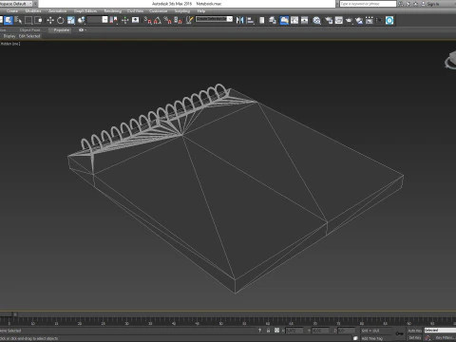Image resolution: width=456 pixels, height=342 pixels.
Task: Activate the Select and Scale tool
Action: click(x=70, y=20)
